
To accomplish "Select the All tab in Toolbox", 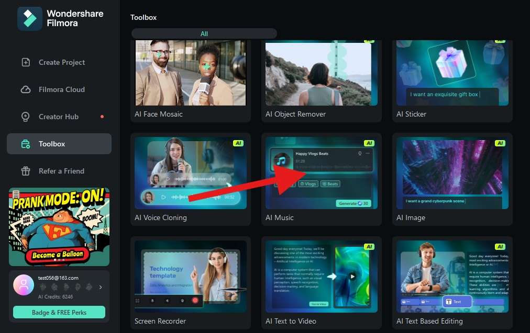I will pyautogui.click(x=204, y=34).
